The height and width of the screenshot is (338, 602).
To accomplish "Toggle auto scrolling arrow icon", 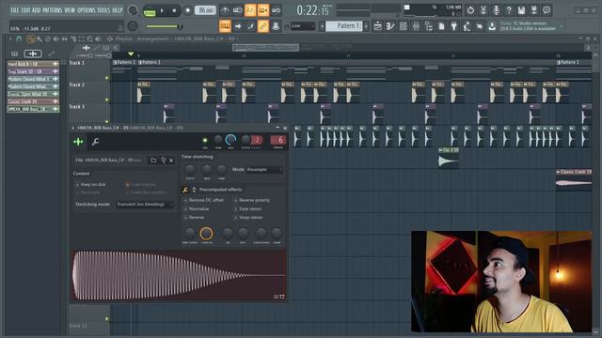I will tap(238, 26).
